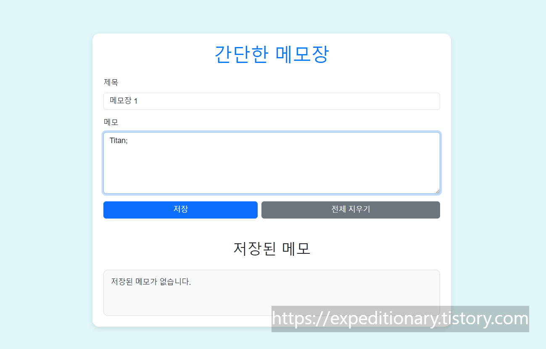Click the light blue page background

pos(46,168)
